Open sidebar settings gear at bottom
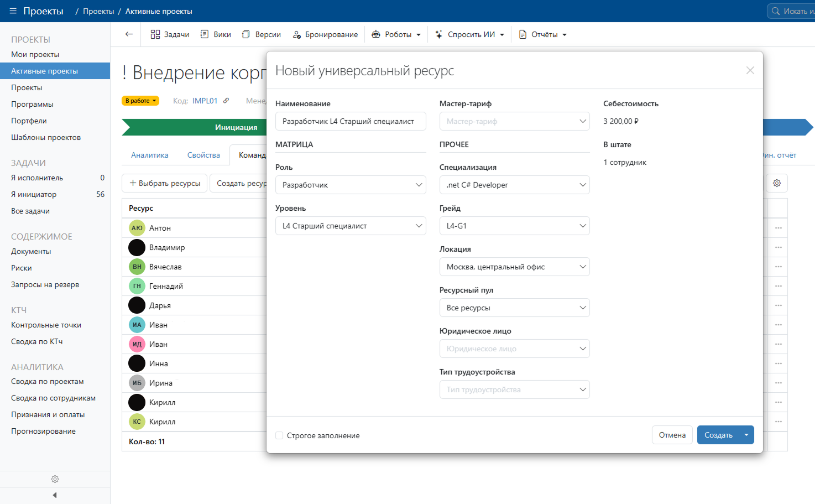Viewport: 815px width, 504px height. pos(55,479)
